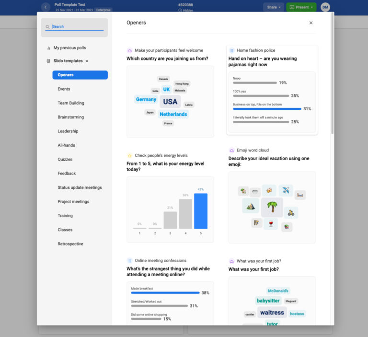Open the Present dropdown menu

point(301,7)
